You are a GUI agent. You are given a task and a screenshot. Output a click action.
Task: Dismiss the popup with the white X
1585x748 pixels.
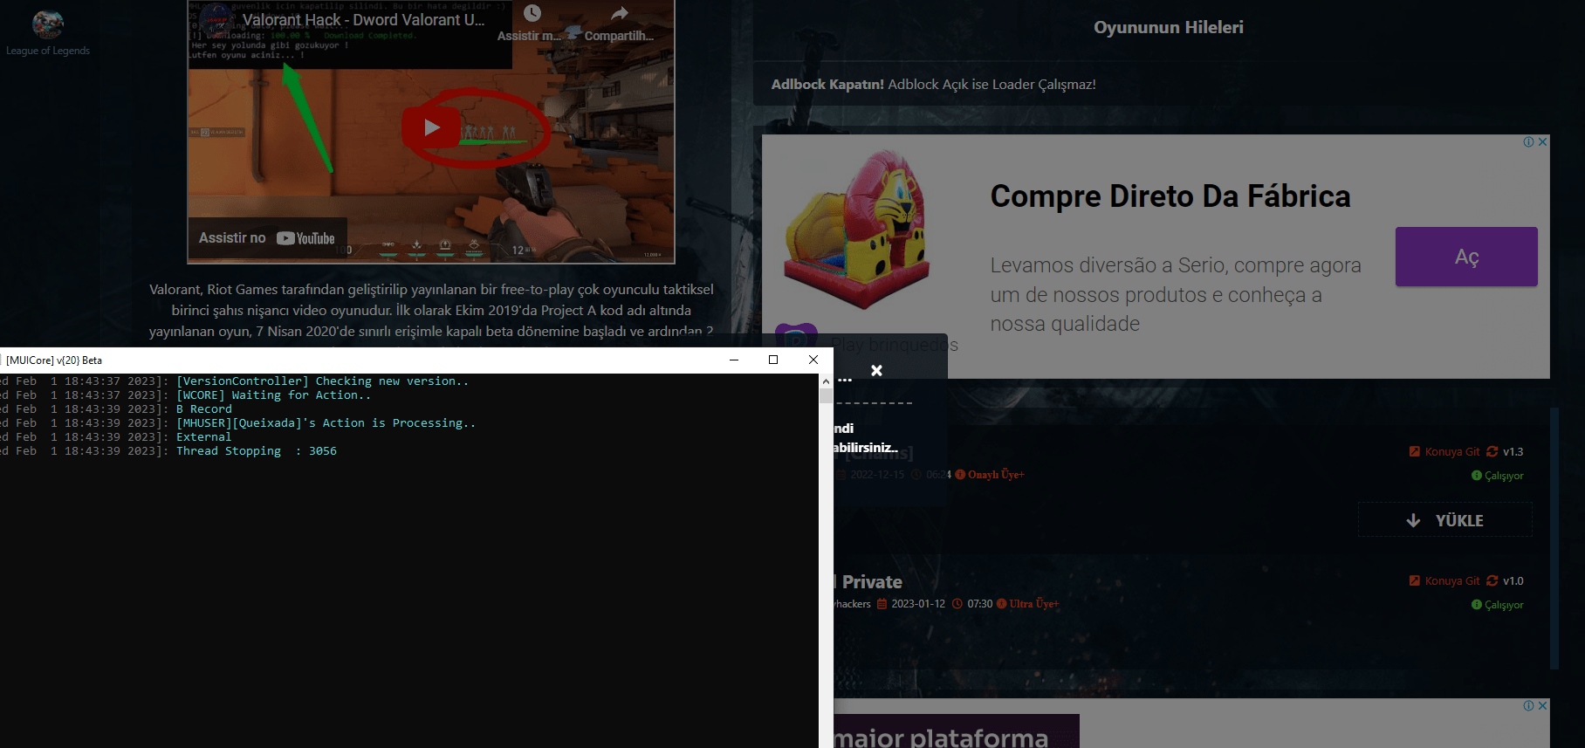(876, 371)
